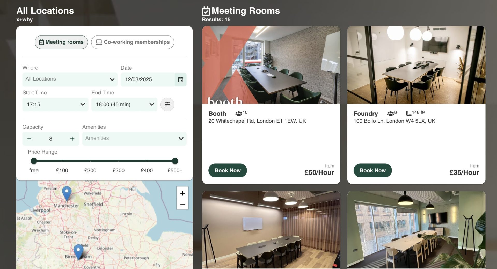
Task: Click the £200 price range label
Action: (x=90, y=170)
